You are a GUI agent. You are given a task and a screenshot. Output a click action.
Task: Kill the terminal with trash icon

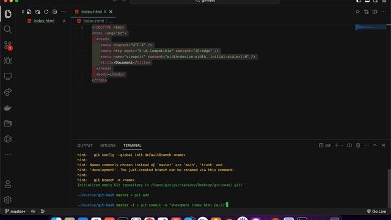coord(358,145)
